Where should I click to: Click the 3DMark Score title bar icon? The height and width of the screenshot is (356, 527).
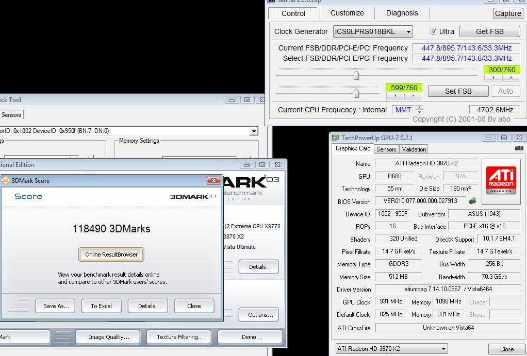tap(5, 180)
